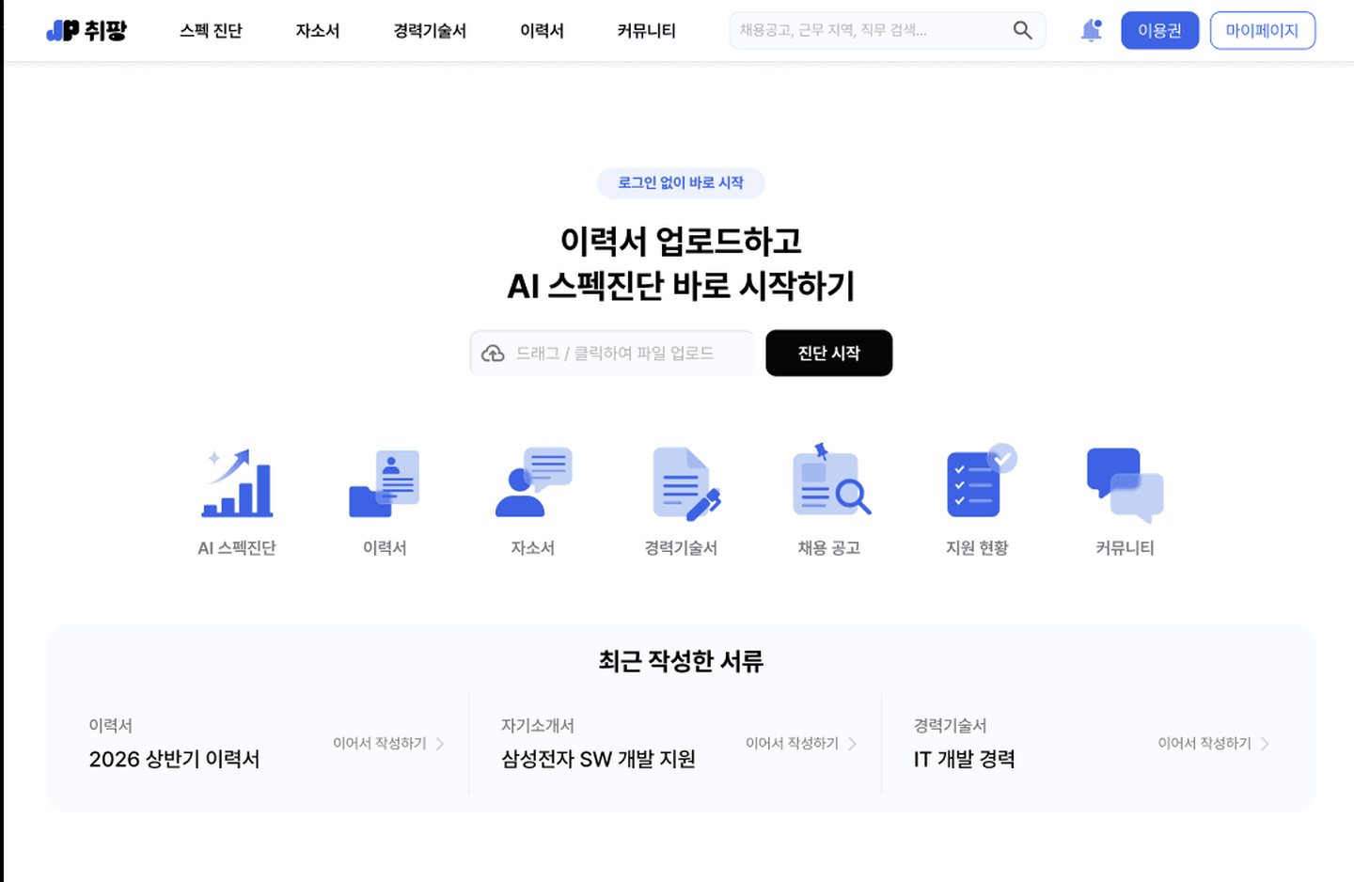This screenshot has width=1354, height=882.
Task: Open 이력서 in top navigation
Action: 542,31
